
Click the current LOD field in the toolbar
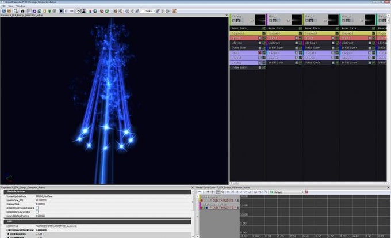pos(147,11)
